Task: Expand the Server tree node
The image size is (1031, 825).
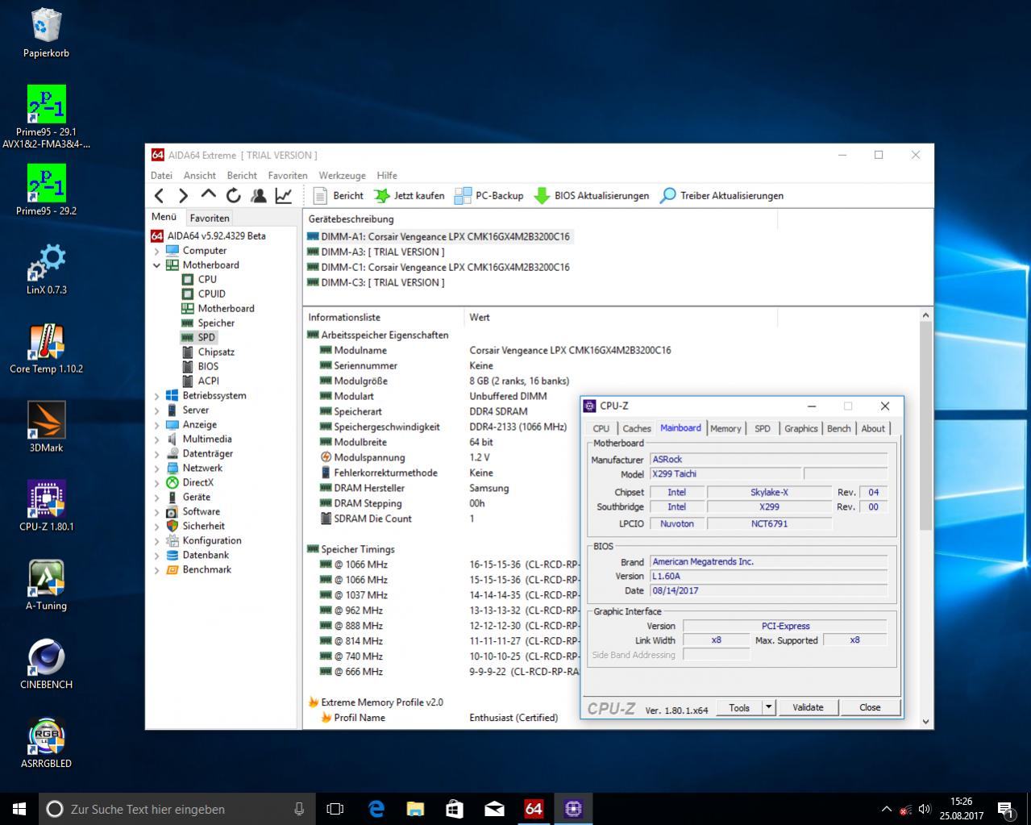Action: click(156, 410)
